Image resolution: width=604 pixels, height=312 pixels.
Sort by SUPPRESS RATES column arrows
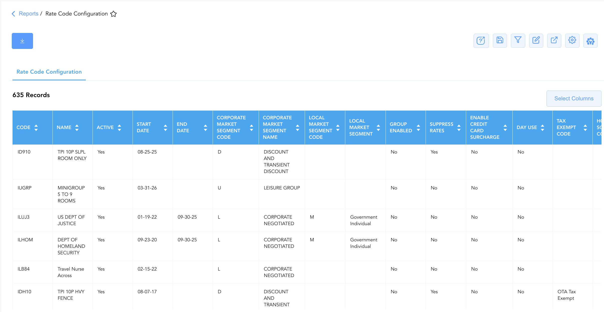(459, 128)
